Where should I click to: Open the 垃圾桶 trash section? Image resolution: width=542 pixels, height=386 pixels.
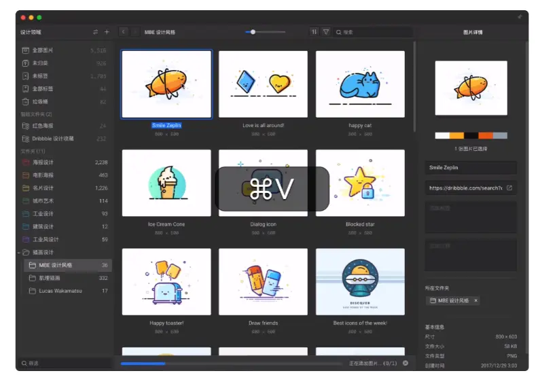[x=65, y=102]
